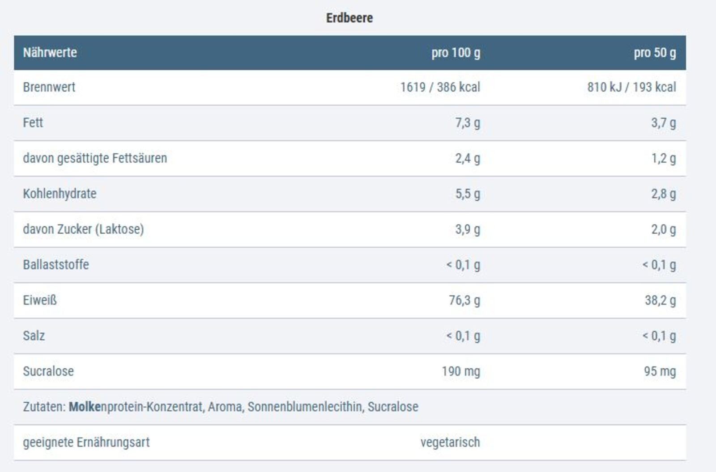The width and height of the screenshot is (716, 472).
Task: Click the 5,5 g carbohydrate value
Action: [468, 194]
